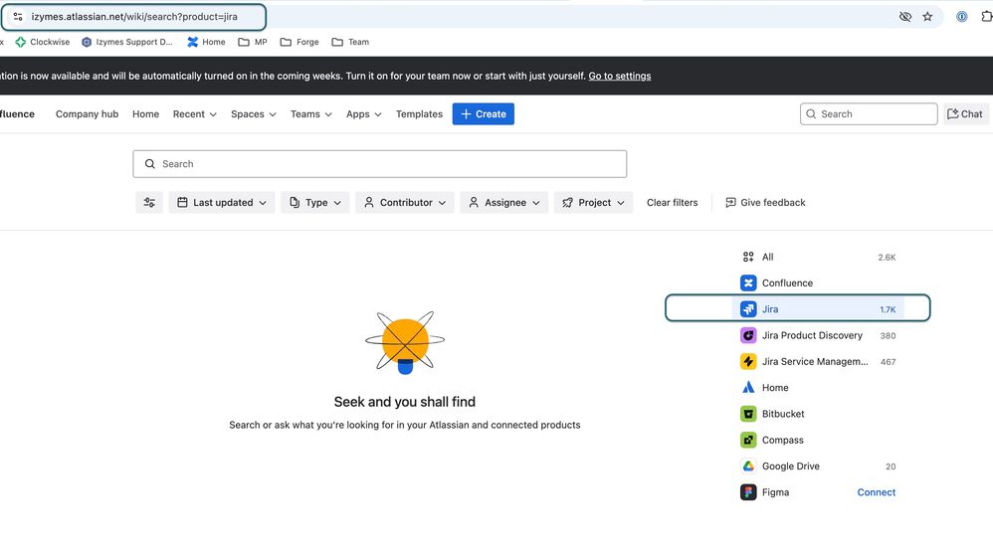Open the Izymes Support bookmark

click(127, 42)
